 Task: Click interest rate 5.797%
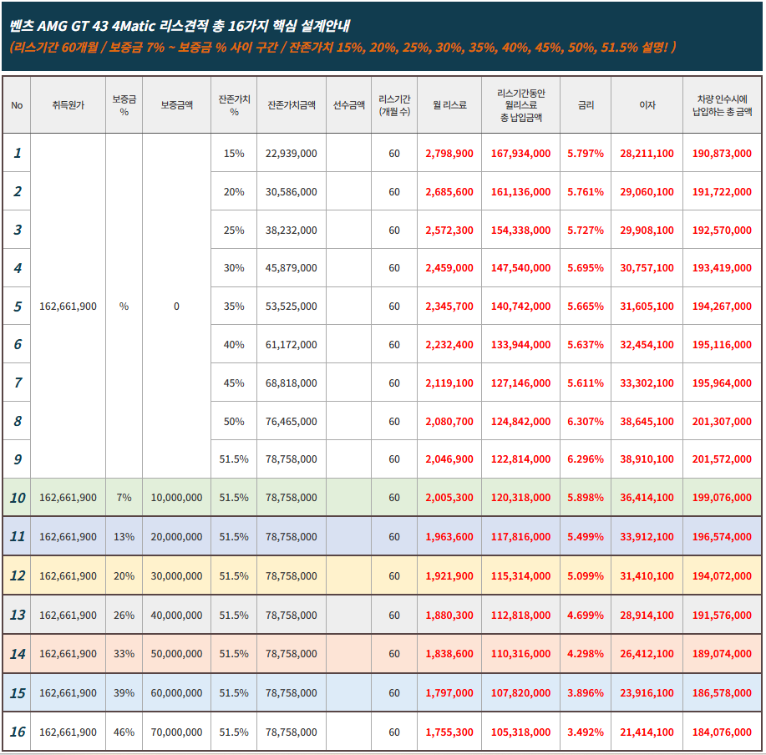coord(586,154)
